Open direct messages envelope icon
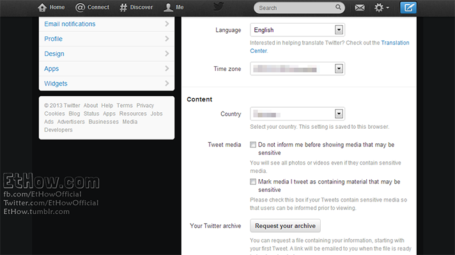455x255 pixels. click(x=360, y=8)
